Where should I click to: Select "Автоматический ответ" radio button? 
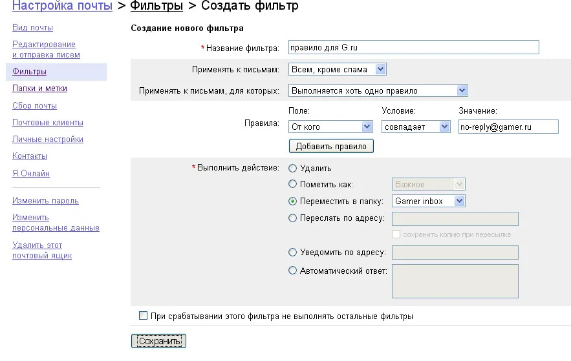coord(293,271)
